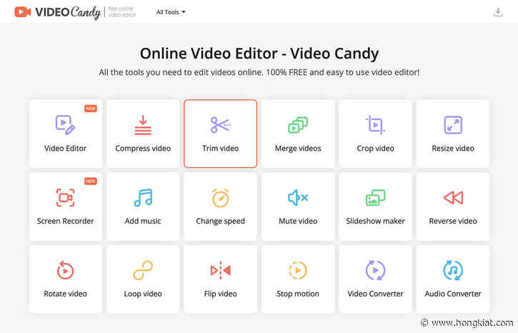Click the download icon in the header
Screen dimensions: 518x333
[498, 12]
